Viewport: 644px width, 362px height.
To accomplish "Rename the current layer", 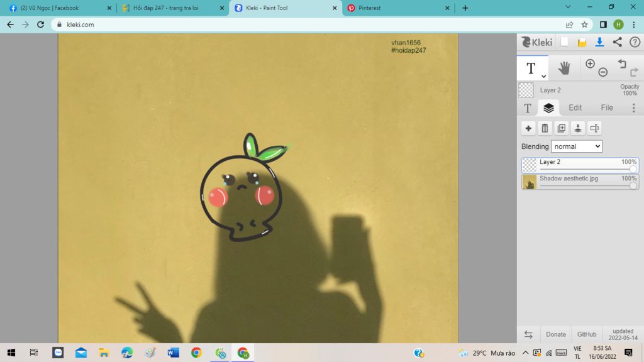I will pyautogui.click(x=594, y=128).
